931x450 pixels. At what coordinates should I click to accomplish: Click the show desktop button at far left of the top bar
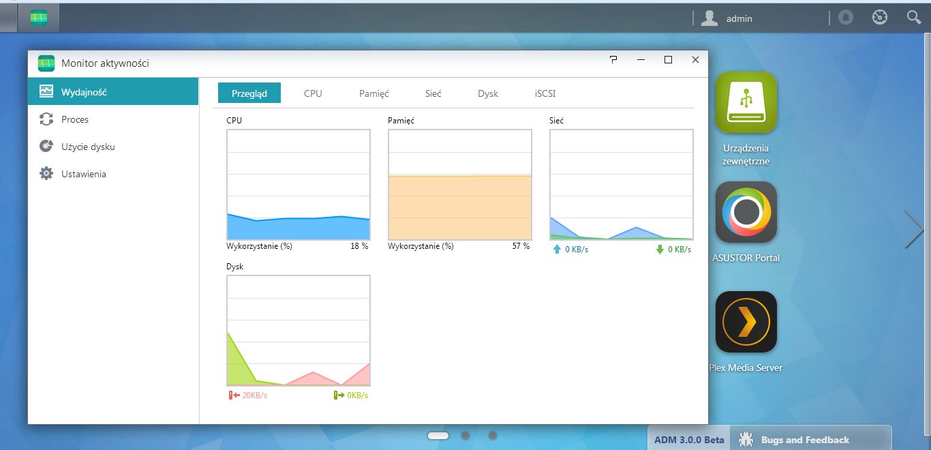point(8,18)
